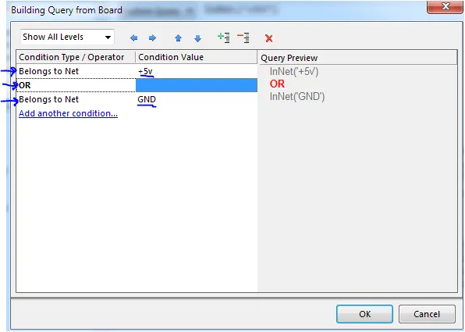
Task: Click the green plus show-more-levels icon
Action: tap(224, 37)
